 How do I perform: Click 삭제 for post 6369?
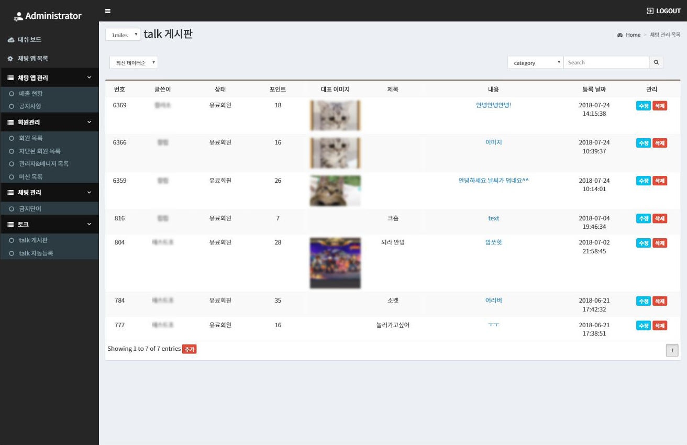point(660,106)
